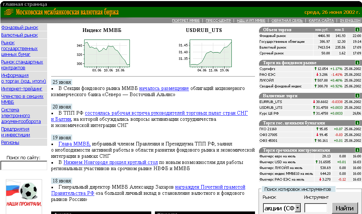Open Рынок государственных ценных бумаг link
The width and height of the screenshot is (362, 214).
(19, 49)
